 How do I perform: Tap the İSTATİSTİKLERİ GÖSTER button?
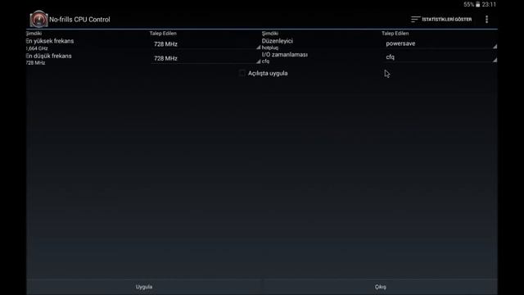point(441,20)
